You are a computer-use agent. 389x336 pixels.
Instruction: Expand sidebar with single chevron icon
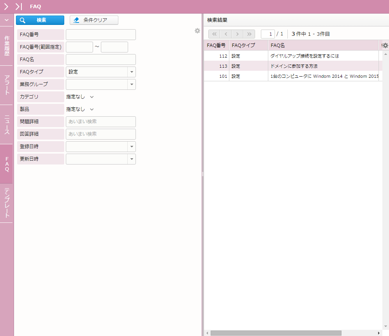click(x=6, y=7)
